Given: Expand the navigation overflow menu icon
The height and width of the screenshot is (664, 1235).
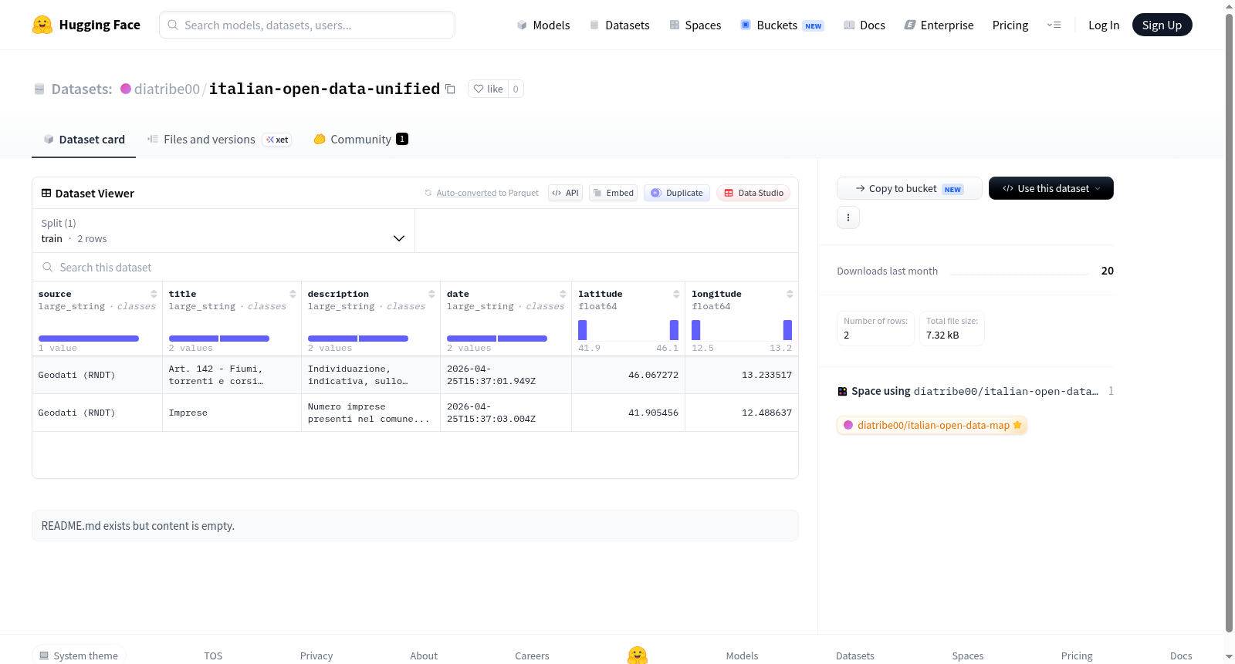Looking at the screenshot, I should pos(1054,25).
